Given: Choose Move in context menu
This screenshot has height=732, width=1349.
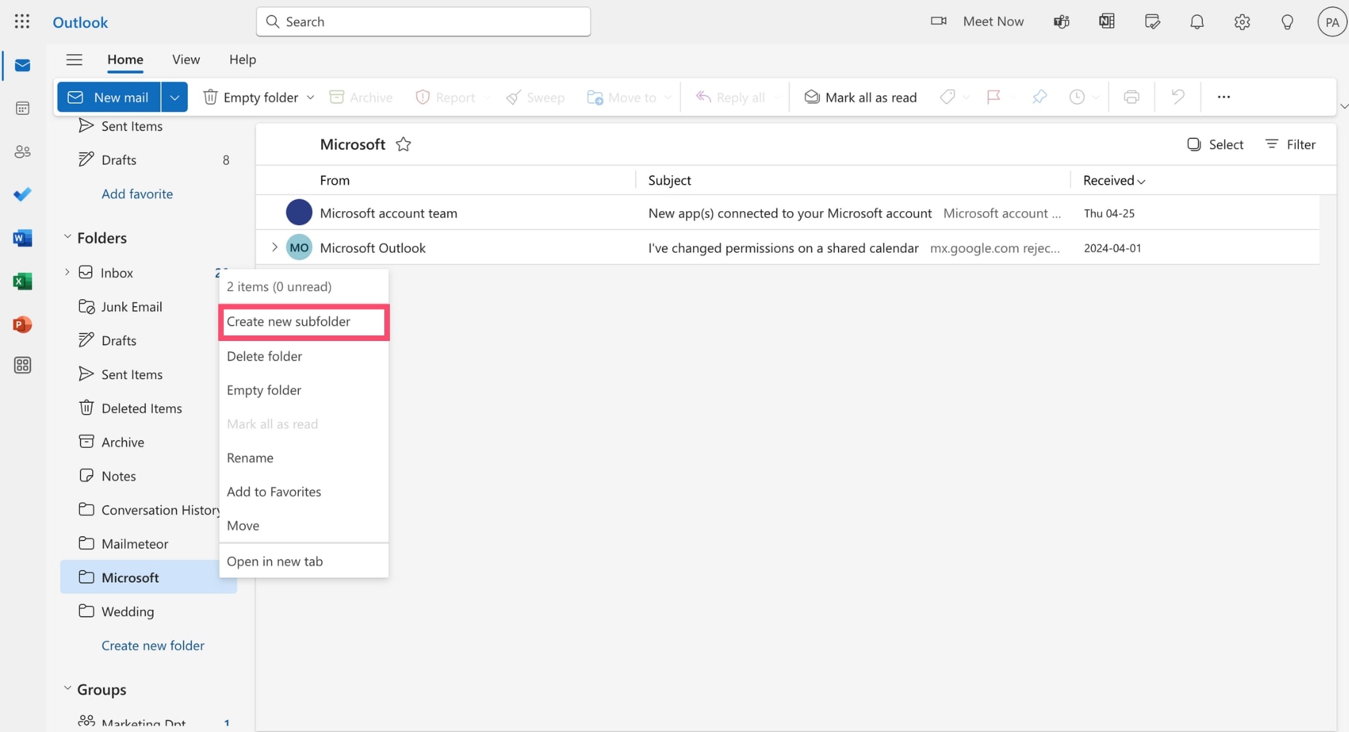Looking at the screenshot, I should [x=304, y=526].
